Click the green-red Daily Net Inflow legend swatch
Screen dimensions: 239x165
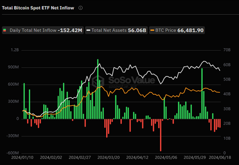[5, 30]
